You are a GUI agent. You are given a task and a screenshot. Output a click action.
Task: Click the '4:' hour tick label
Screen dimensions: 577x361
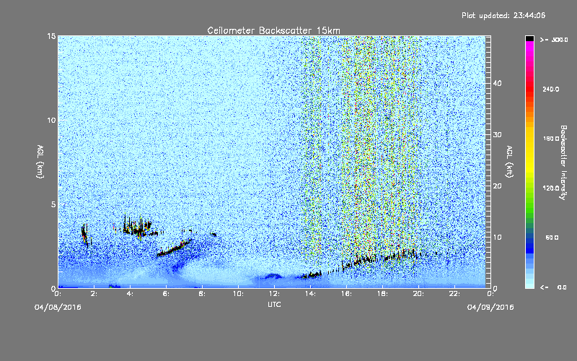coord(131,294)
